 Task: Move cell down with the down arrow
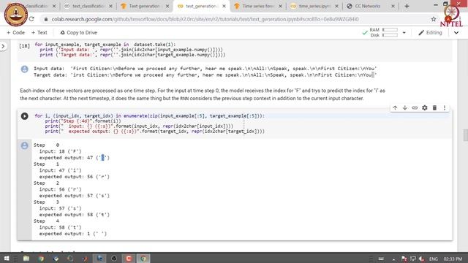pos(404,107)
